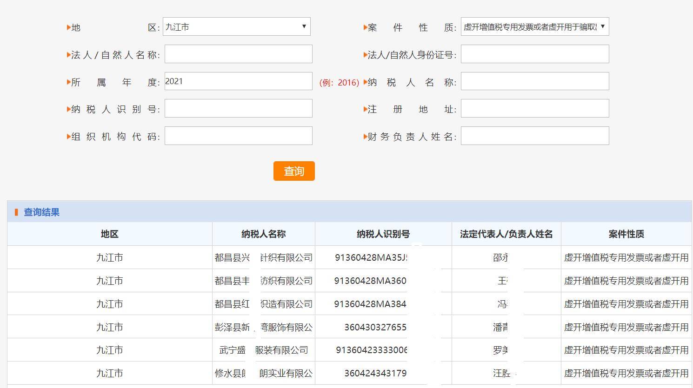Click the orange 查询 button
This screenshot has width=693, height=388.
click(x=294, y=171)
